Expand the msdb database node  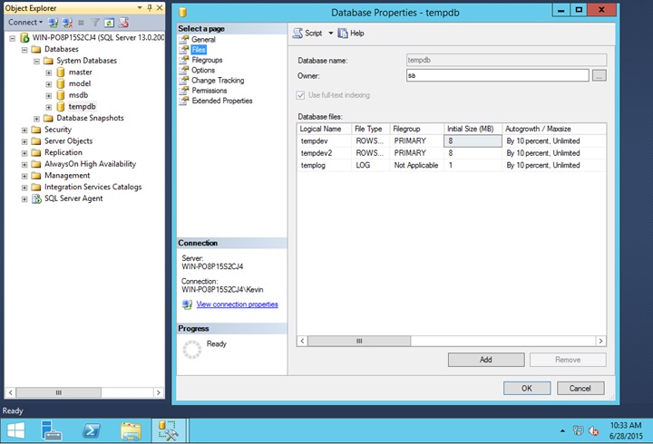tap(49, 95)
